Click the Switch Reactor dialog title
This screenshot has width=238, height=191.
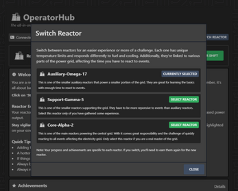point(58,33)
